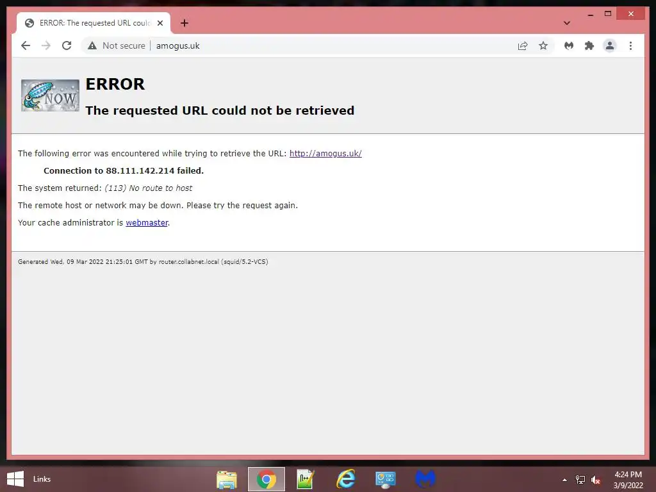Click the muted volume tray icon
Viewport: 656px width, 492px height.
[x=596, y=480]
